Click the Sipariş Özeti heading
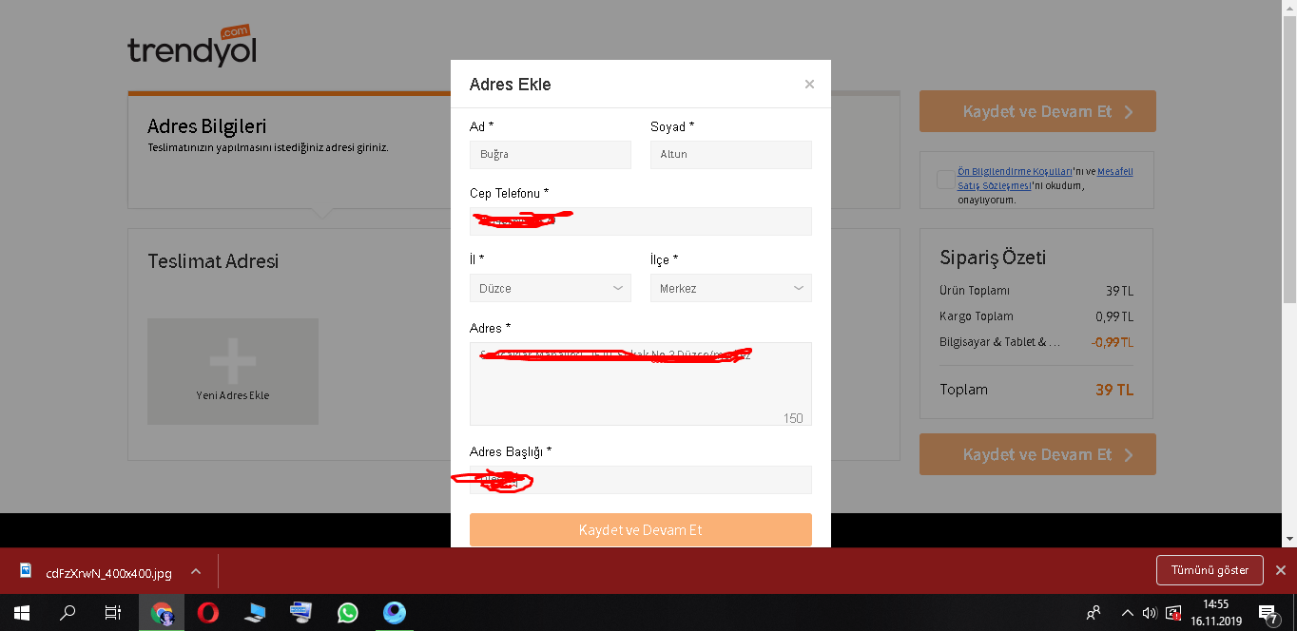Viewport: 1297px width, 631px height. pyautogui.click(x=993, y=258)
